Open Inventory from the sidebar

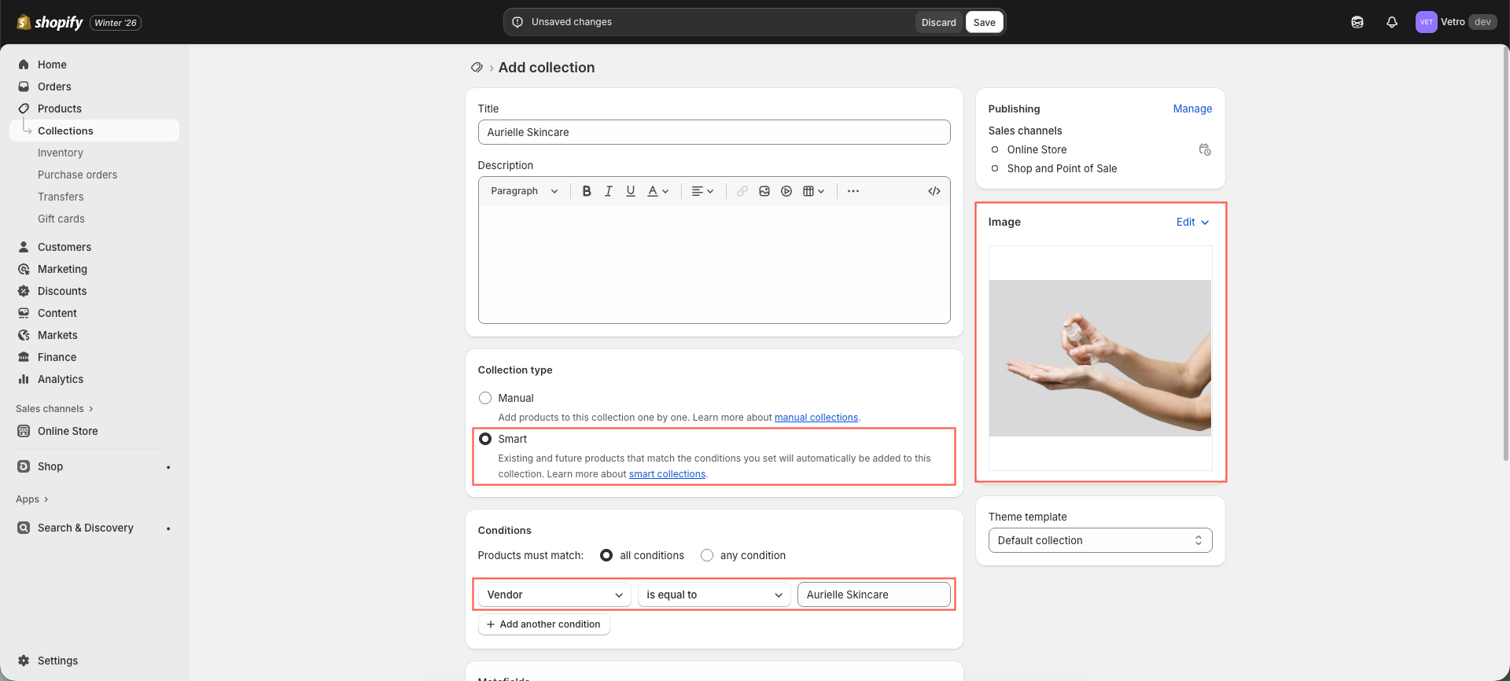(x=61, y=153)
